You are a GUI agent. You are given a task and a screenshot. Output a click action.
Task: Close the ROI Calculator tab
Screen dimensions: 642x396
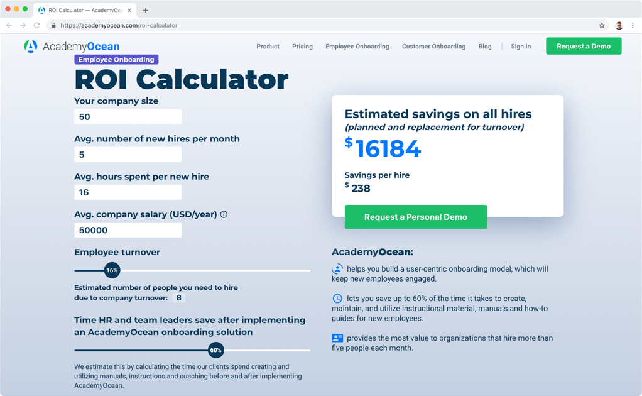[129, 10]
